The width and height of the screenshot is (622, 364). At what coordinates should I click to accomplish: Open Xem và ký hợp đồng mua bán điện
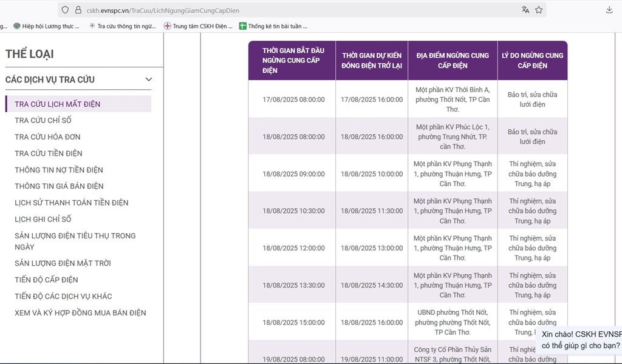pos(80,313)
